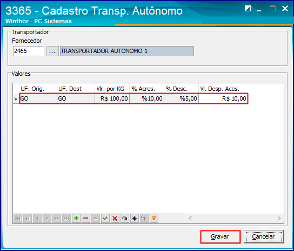
Task: Click the TRANSPORTADOR AUTONOMO 1 name field
Action: (x=127, y=51)
